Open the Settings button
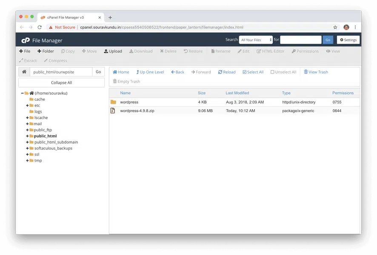377x255 pixels. click(x=348, y=40)
